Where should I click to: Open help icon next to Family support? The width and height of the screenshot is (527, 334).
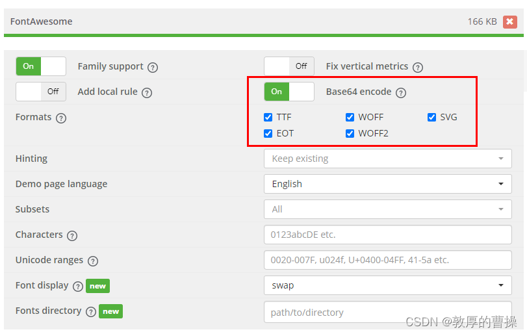153,68
